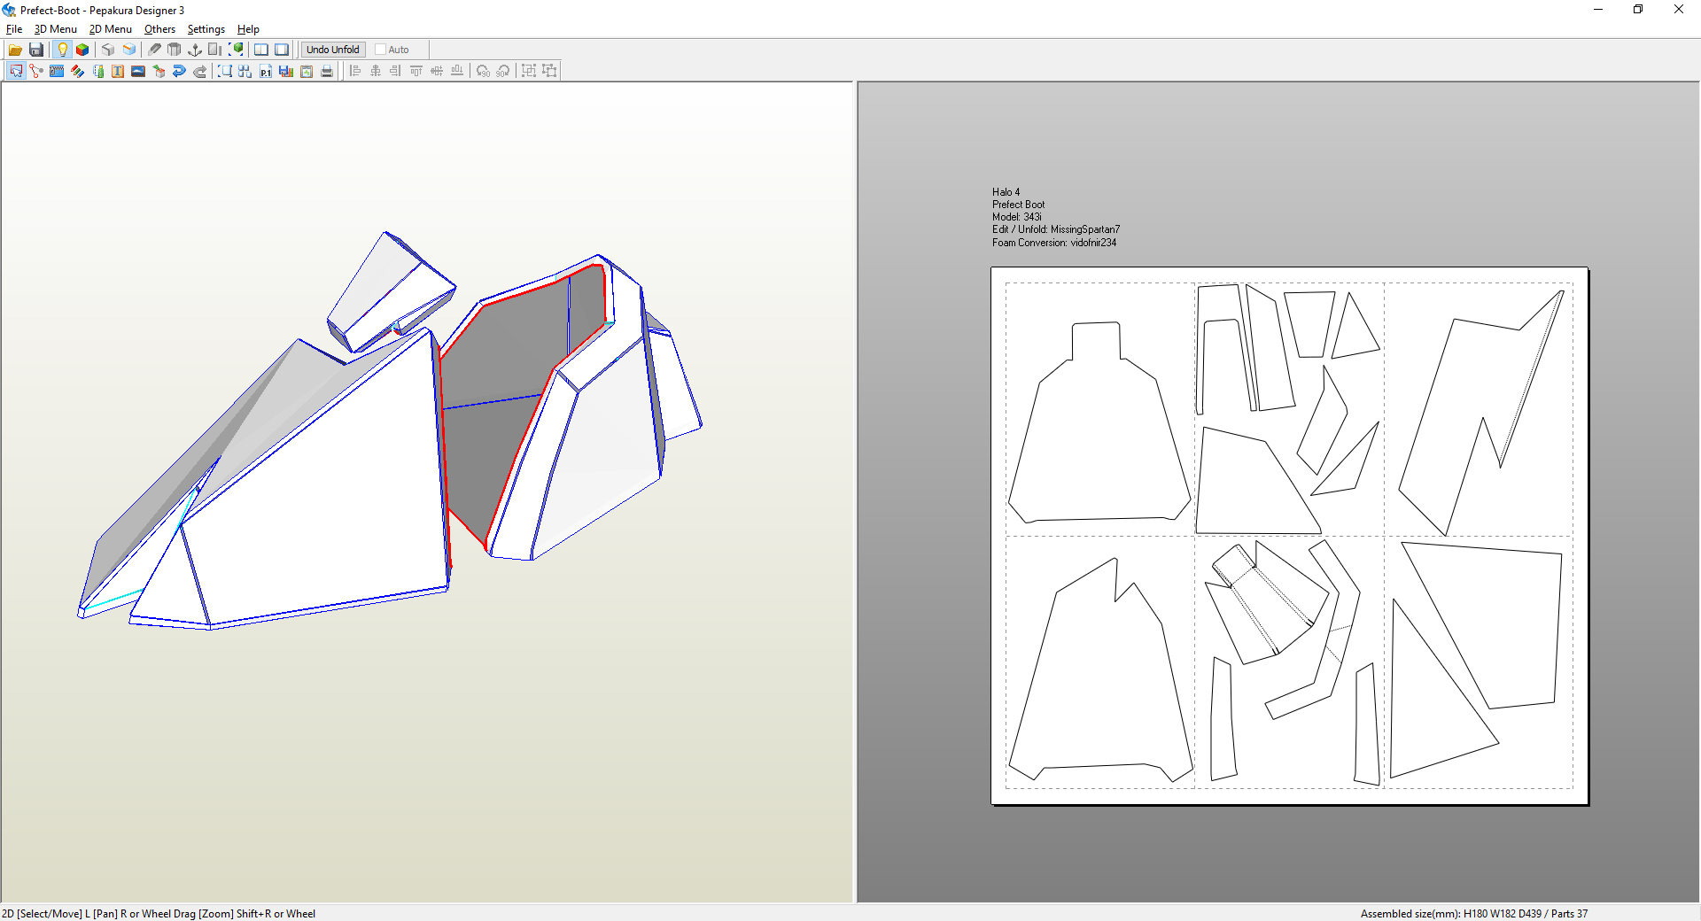
Task: Click the rotate 90 clockwise icon
Action: pos(503,71)
